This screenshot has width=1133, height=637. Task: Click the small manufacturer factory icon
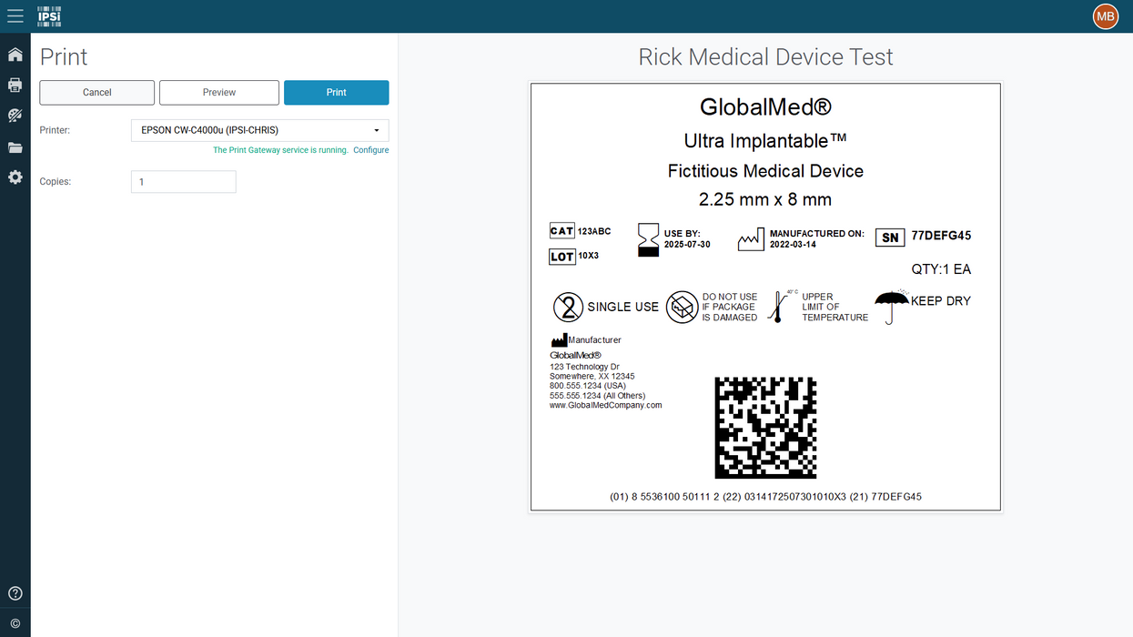559,339
